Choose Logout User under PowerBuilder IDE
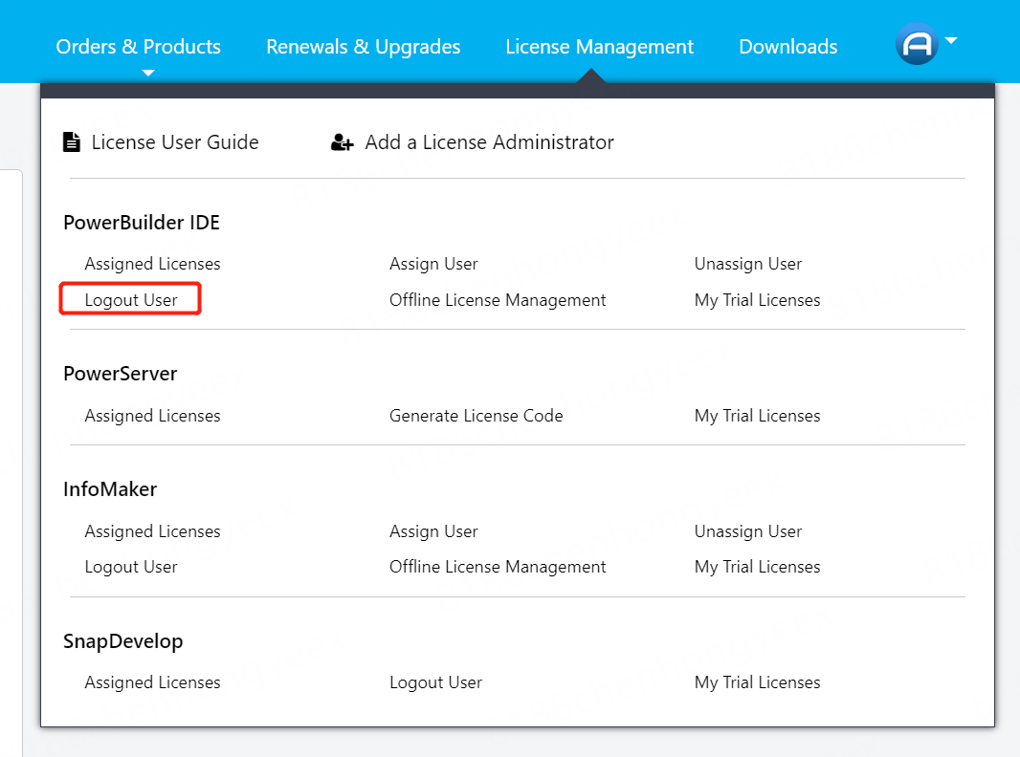The image size is (1020, 757). coord(131,300)
